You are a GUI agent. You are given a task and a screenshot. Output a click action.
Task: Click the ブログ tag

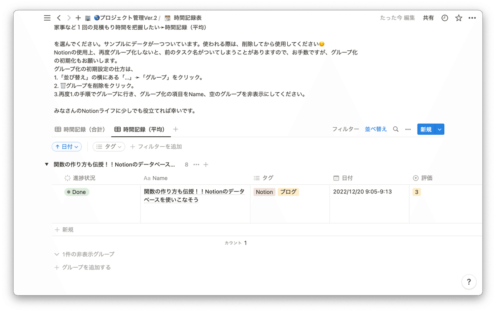coord(288,192)
